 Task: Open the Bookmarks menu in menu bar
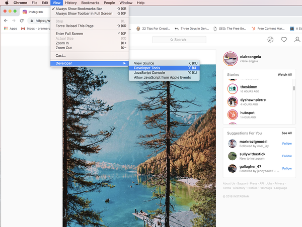coord(90,3)
